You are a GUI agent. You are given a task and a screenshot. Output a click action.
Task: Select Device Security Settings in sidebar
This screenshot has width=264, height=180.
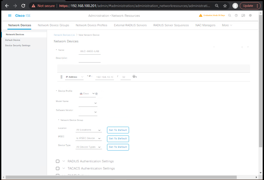[x=18, y=46]
